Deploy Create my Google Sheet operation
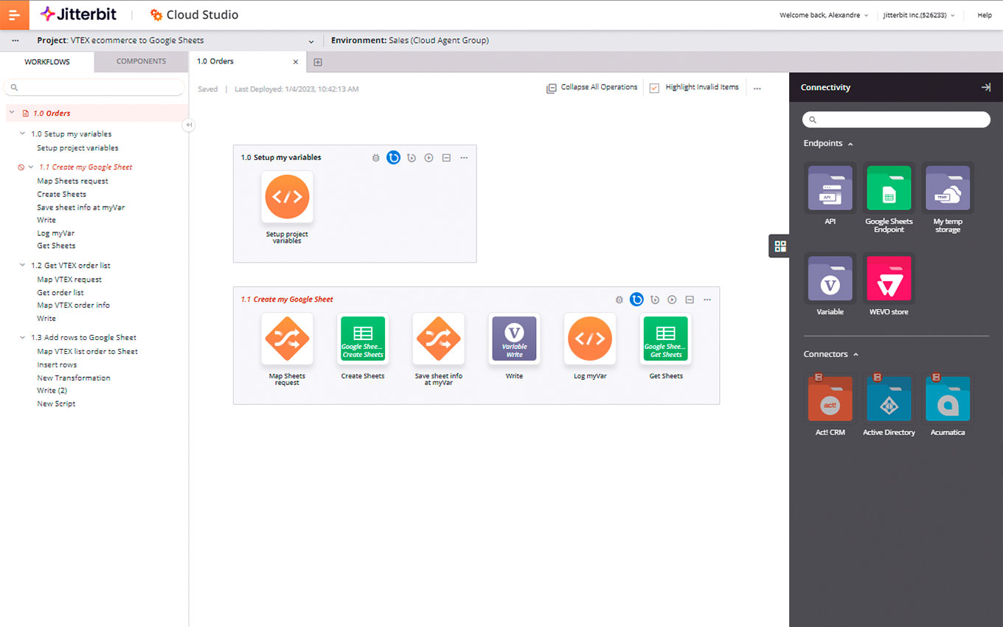The width and height of the screenshot is (1003, 627). click(x=637, y=299)
